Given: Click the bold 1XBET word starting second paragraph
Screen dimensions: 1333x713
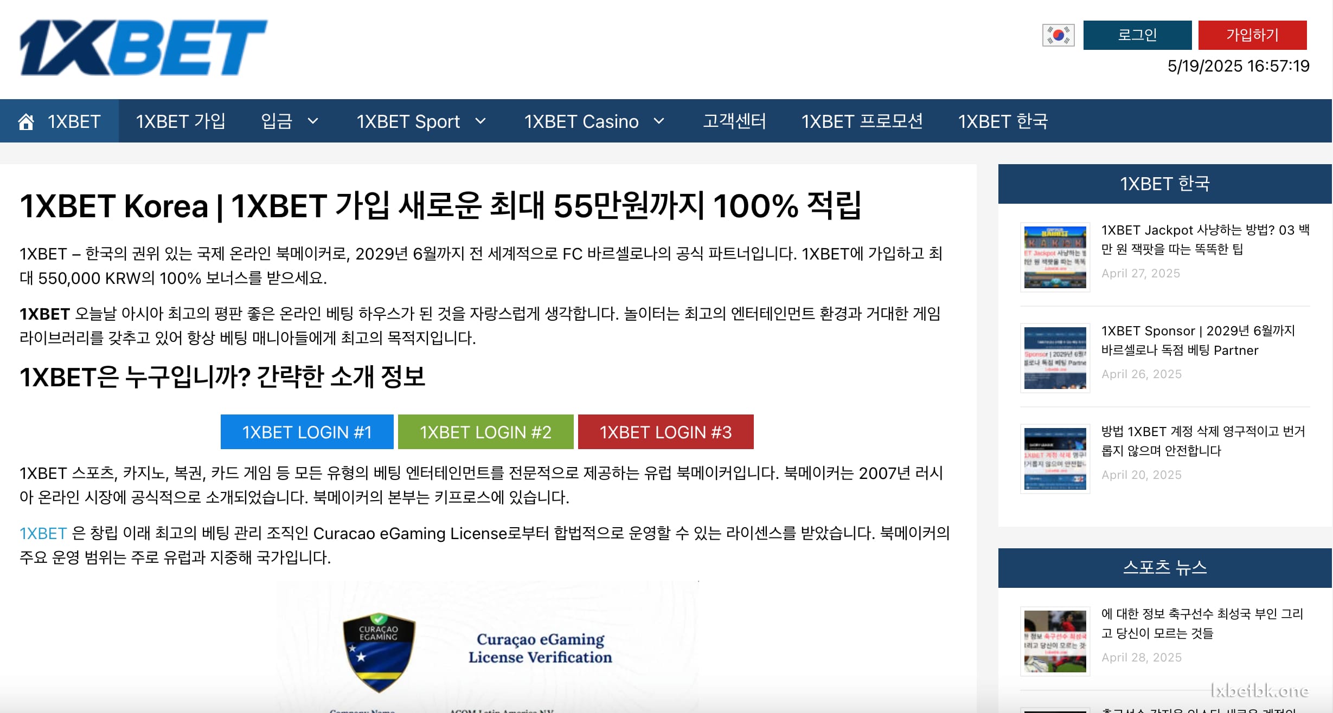Looking at the screenshot, I should pos(44,314).
